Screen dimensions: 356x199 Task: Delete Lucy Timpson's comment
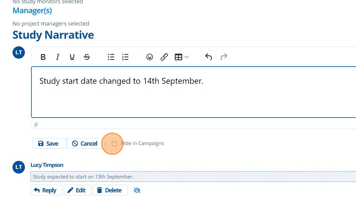pos(109,190)
